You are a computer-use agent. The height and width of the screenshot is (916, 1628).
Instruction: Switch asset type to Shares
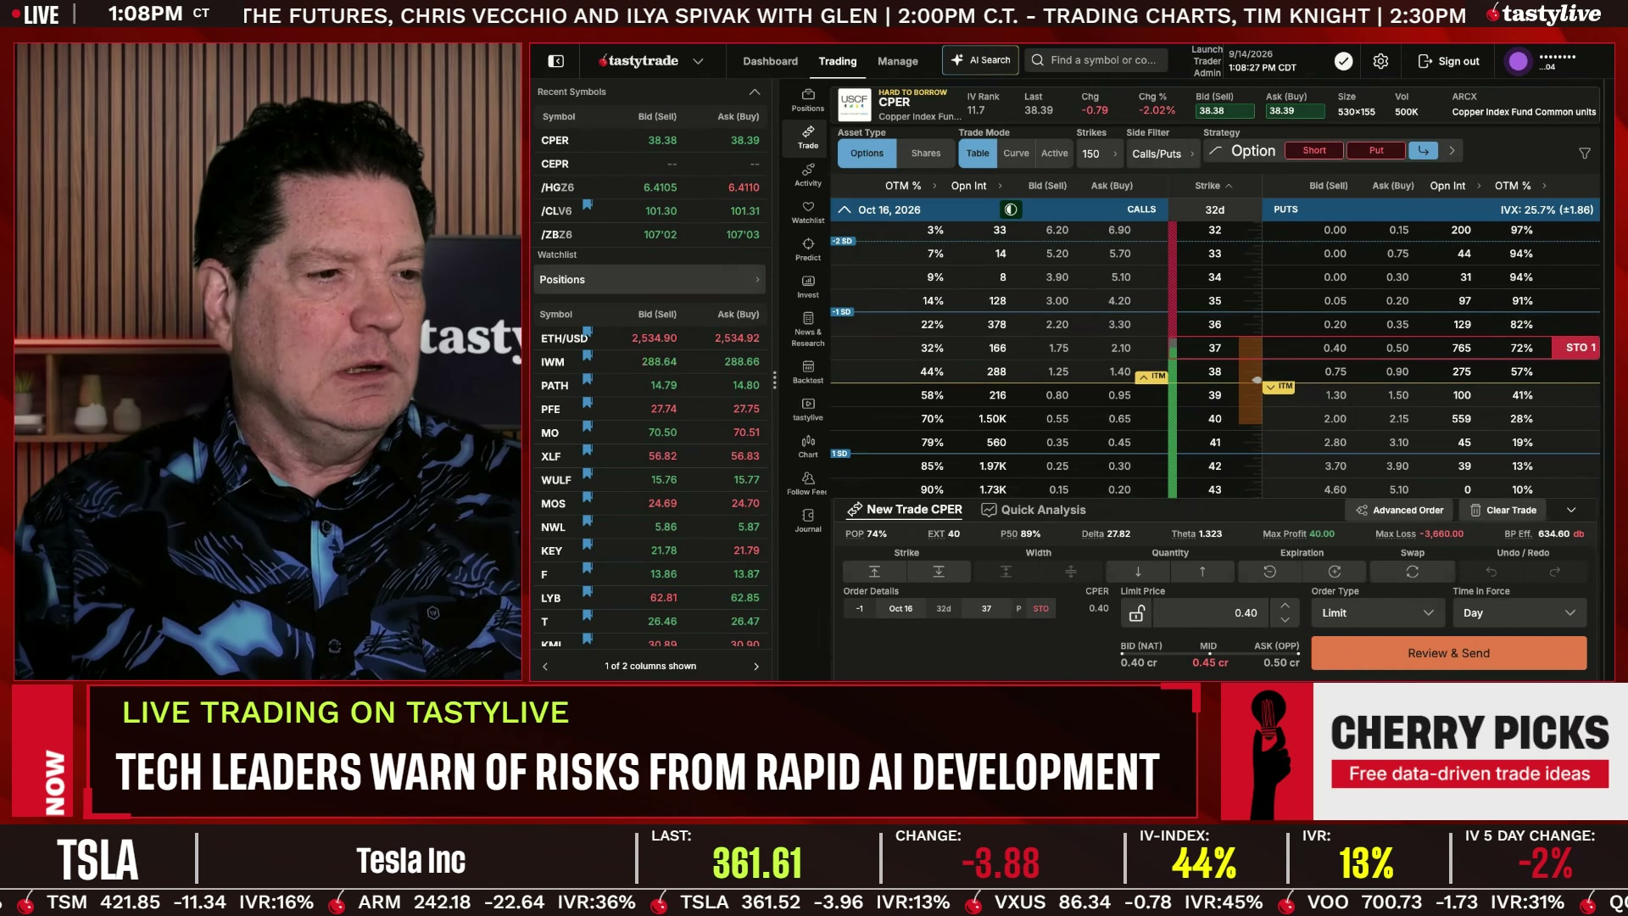[925, 154]
